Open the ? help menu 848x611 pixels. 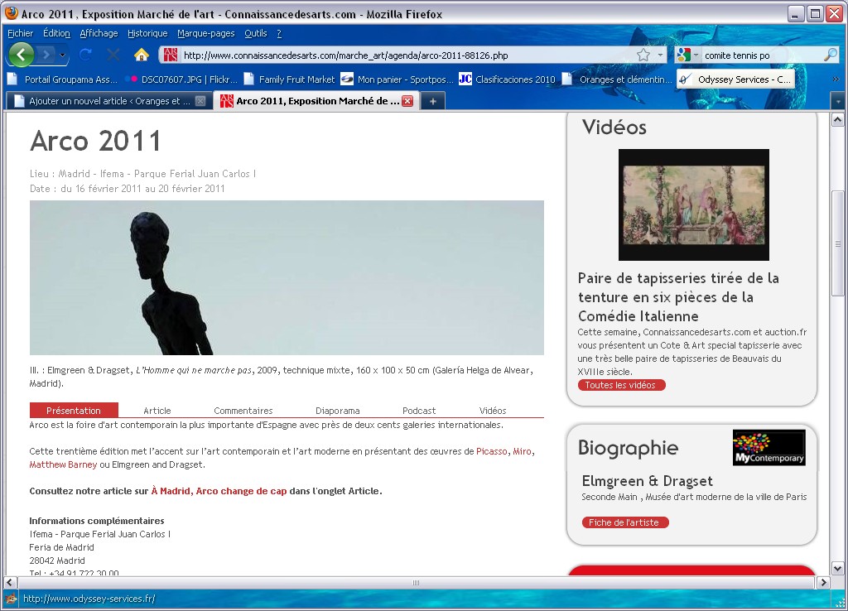click(x=279, y=33)
